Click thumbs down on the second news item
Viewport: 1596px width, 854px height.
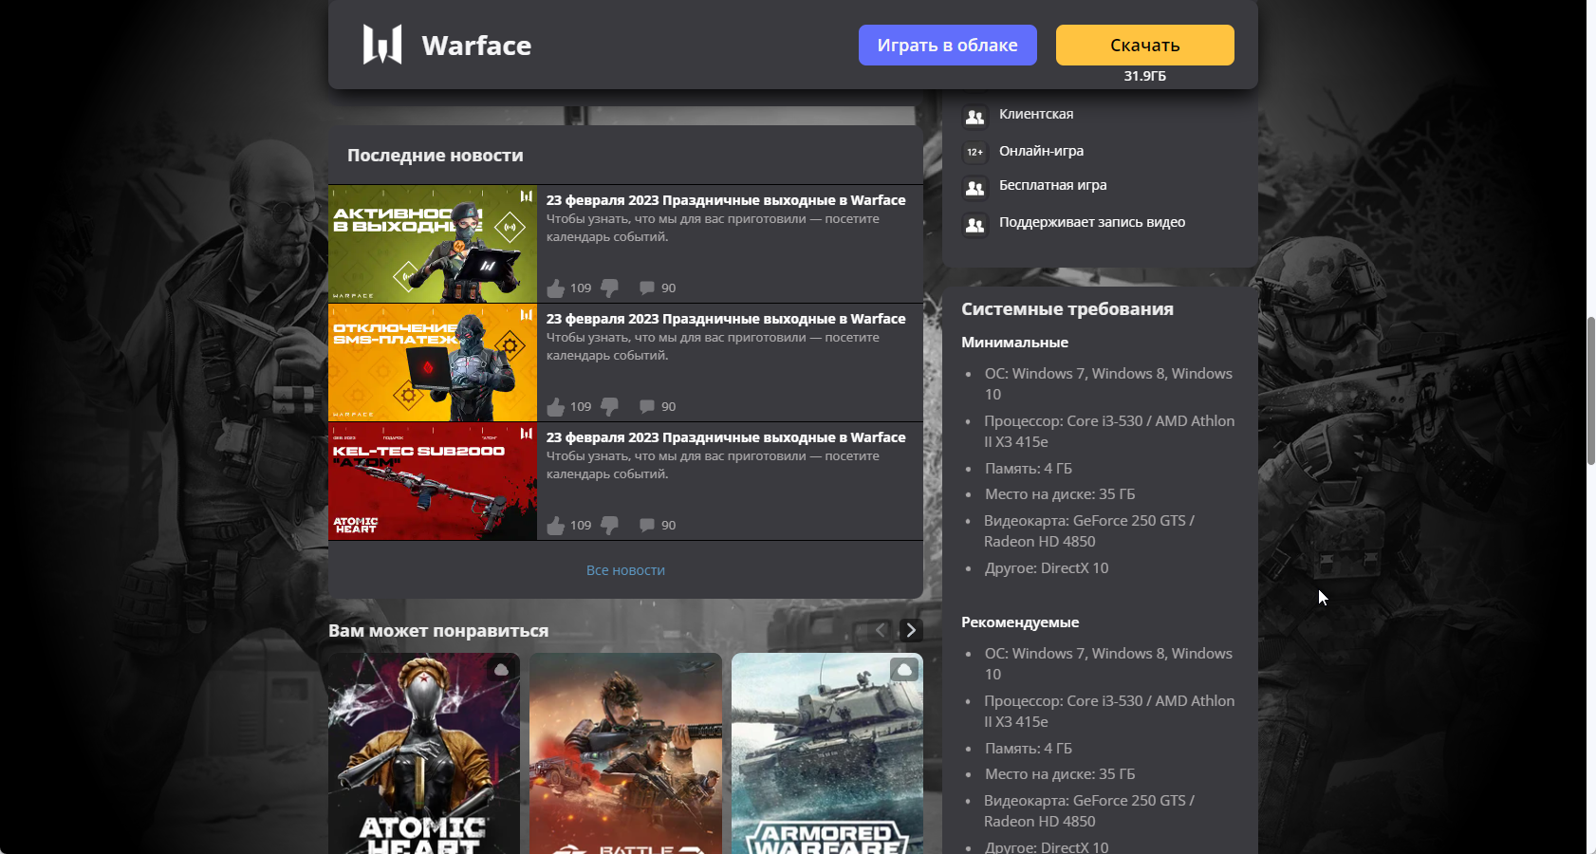[x=610, y=406]
